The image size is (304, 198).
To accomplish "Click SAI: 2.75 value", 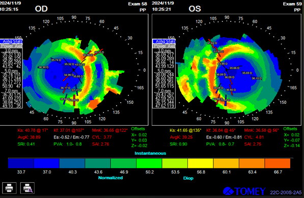I will tap(253, 144).
